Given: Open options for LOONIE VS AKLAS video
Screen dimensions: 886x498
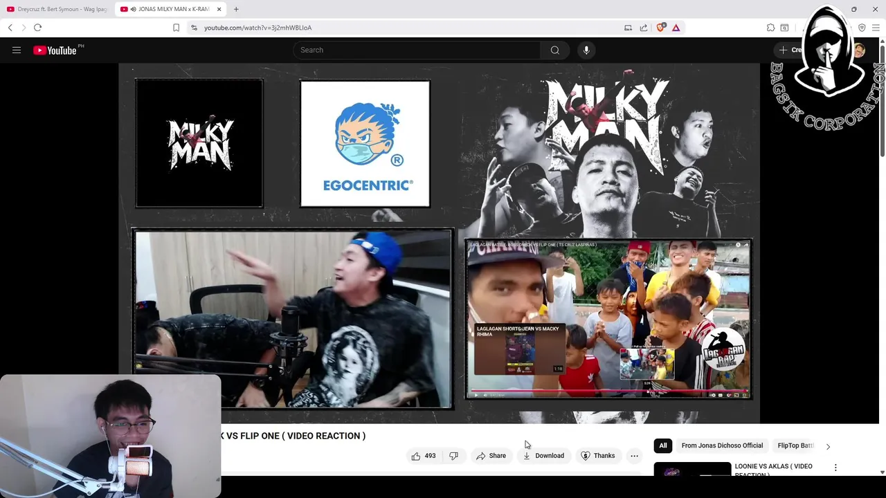Looking at the screenshot, I should [x=835, y=468].
